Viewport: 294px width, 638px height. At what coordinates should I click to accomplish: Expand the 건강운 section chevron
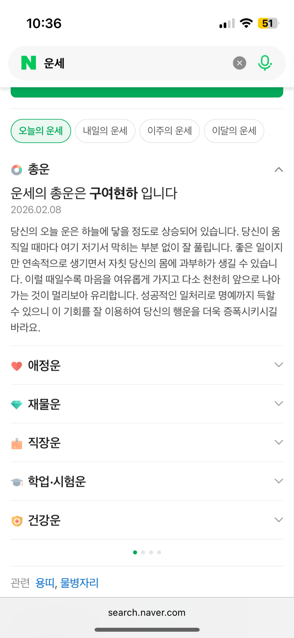[279, 520]
